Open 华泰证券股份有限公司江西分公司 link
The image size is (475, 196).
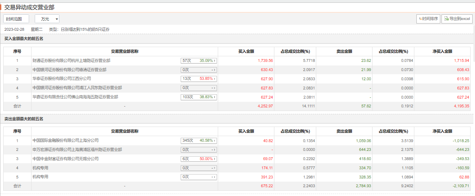(x=61, y=79)
